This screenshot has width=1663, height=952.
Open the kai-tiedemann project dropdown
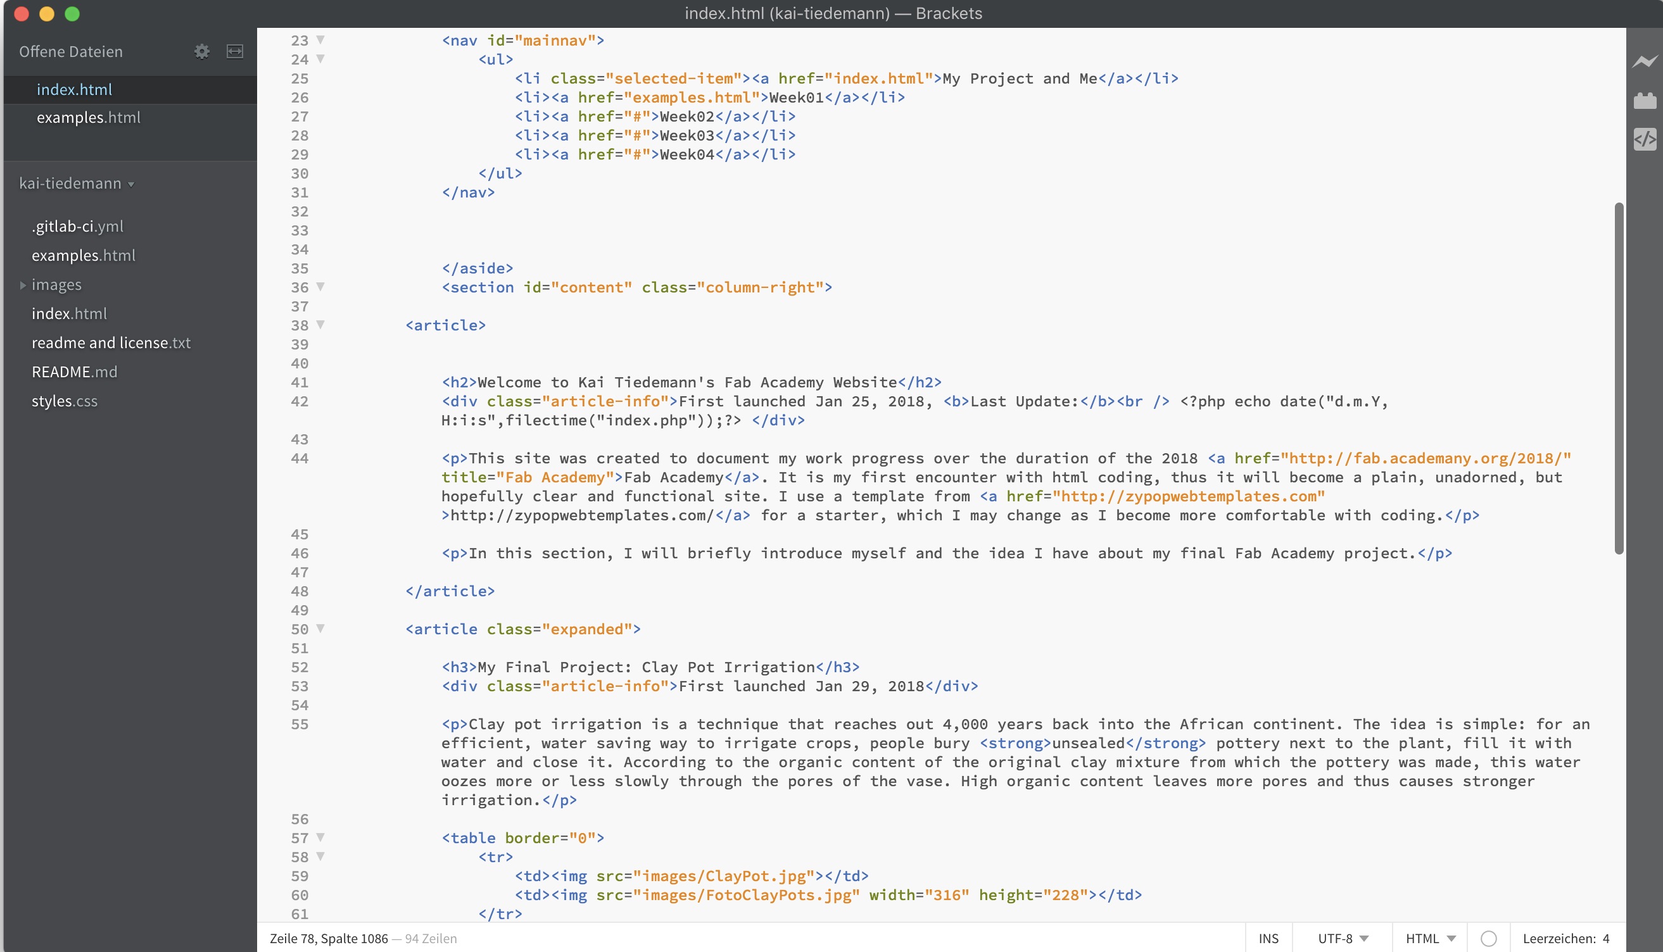(77, 184)
